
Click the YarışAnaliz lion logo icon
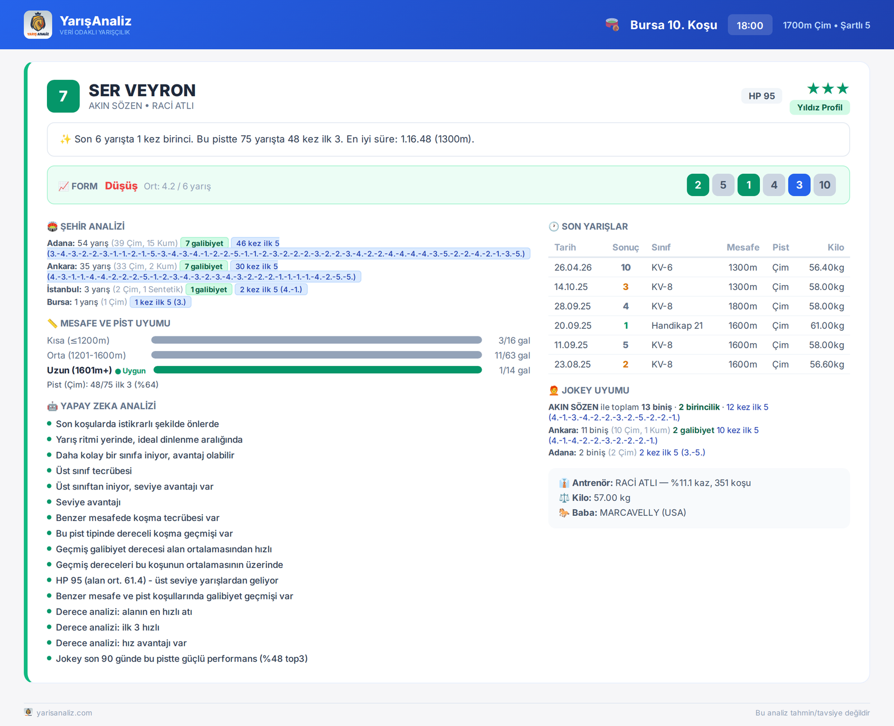pyautogui.click(x=38, y=25)
